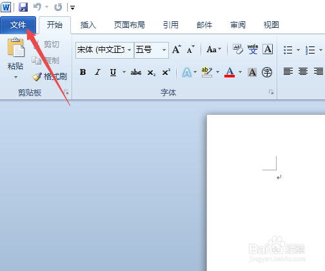Image resolution: width=325 pixels, height=271 pixels.
Task: Apply the text highlight color
Action: 207,72
